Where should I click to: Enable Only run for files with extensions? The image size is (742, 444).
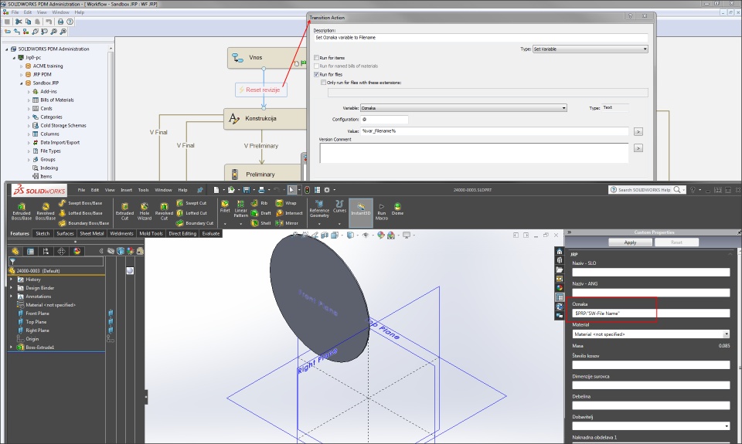324,83
